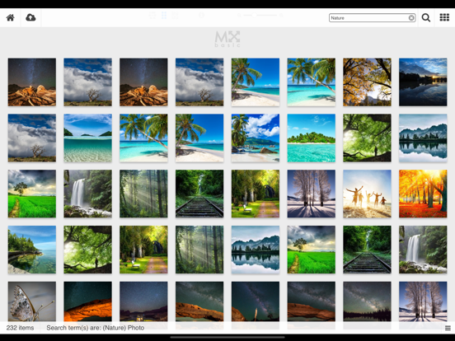Open the golden autumn tree canopy photo
This screenshot has width=455, height=341.
pyautogui.click(x=367, y=82)
